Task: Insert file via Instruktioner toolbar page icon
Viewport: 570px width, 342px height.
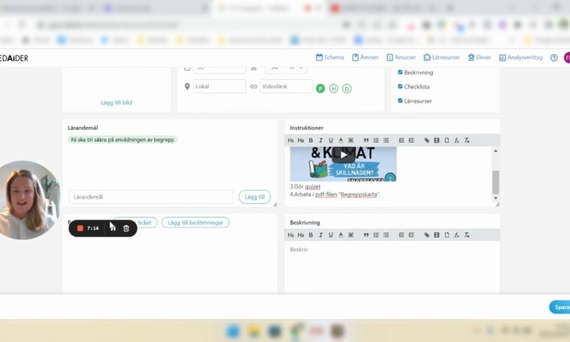Action: coord(447,140)
